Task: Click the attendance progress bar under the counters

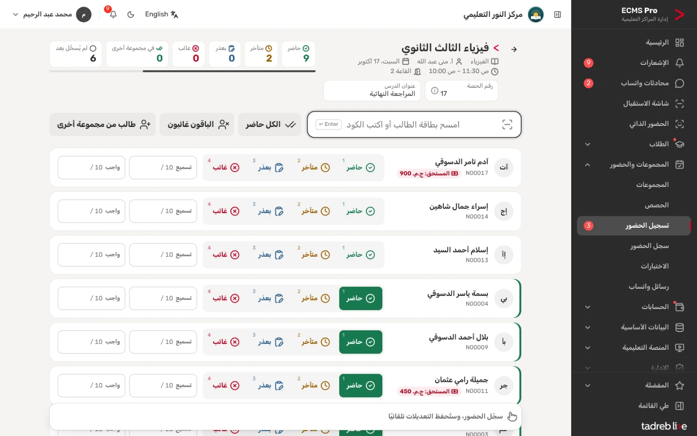Action: [182, 71]
